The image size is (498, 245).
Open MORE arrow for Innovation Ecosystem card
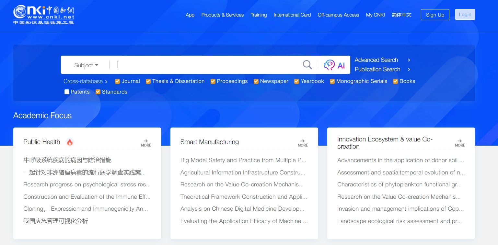(460, 143)
